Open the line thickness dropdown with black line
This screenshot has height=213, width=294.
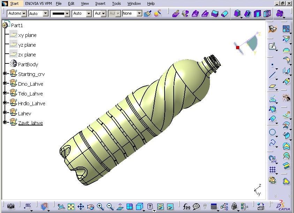(60, 14)
